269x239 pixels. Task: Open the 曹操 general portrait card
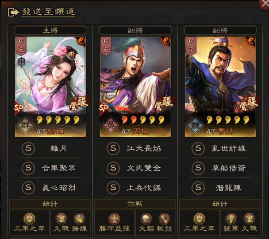[220, 87]
